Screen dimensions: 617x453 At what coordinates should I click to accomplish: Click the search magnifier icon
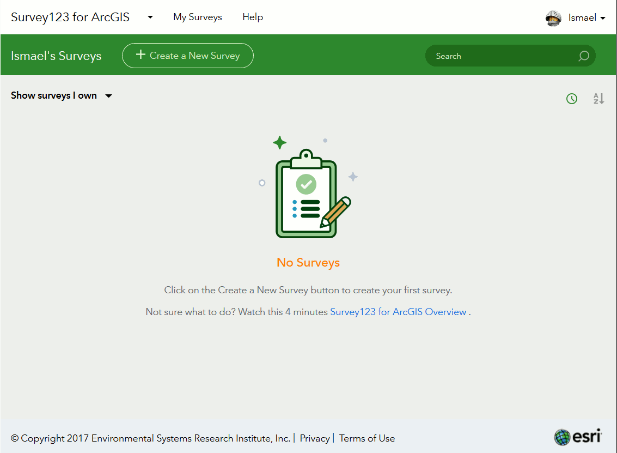click(x=584, y=56)
